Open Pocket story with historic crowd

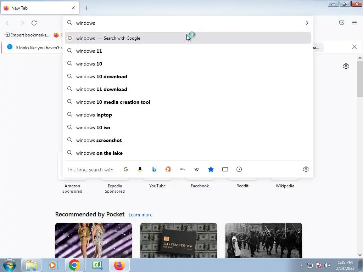pos(264,240)
